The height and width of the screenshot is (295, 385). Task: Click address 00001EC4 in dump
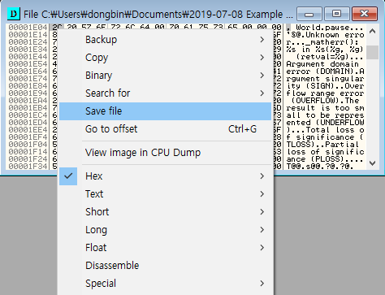(28, 115)
